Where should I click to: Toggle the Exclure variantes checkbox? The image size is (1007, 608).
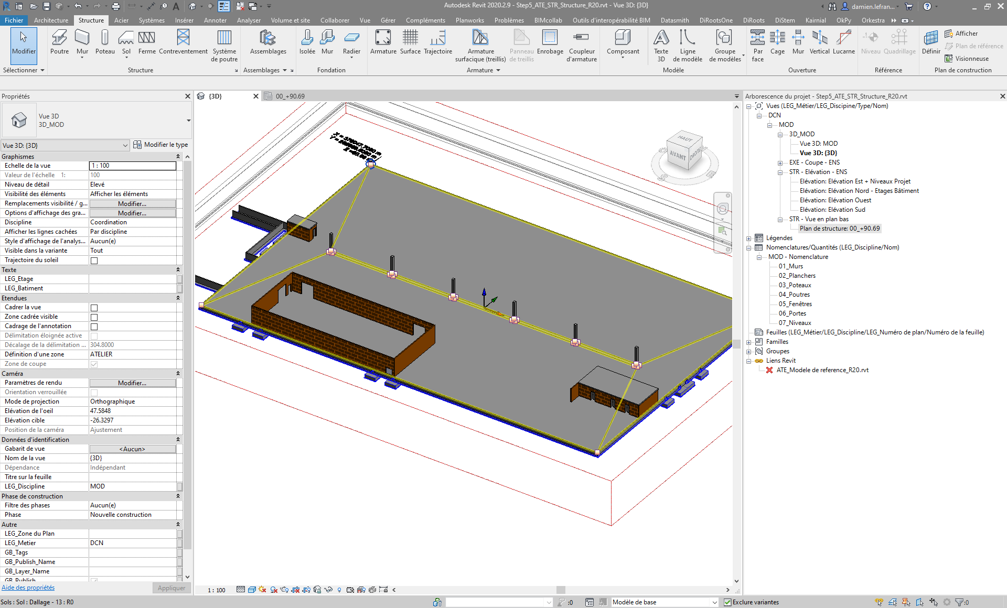click(727, 602)
